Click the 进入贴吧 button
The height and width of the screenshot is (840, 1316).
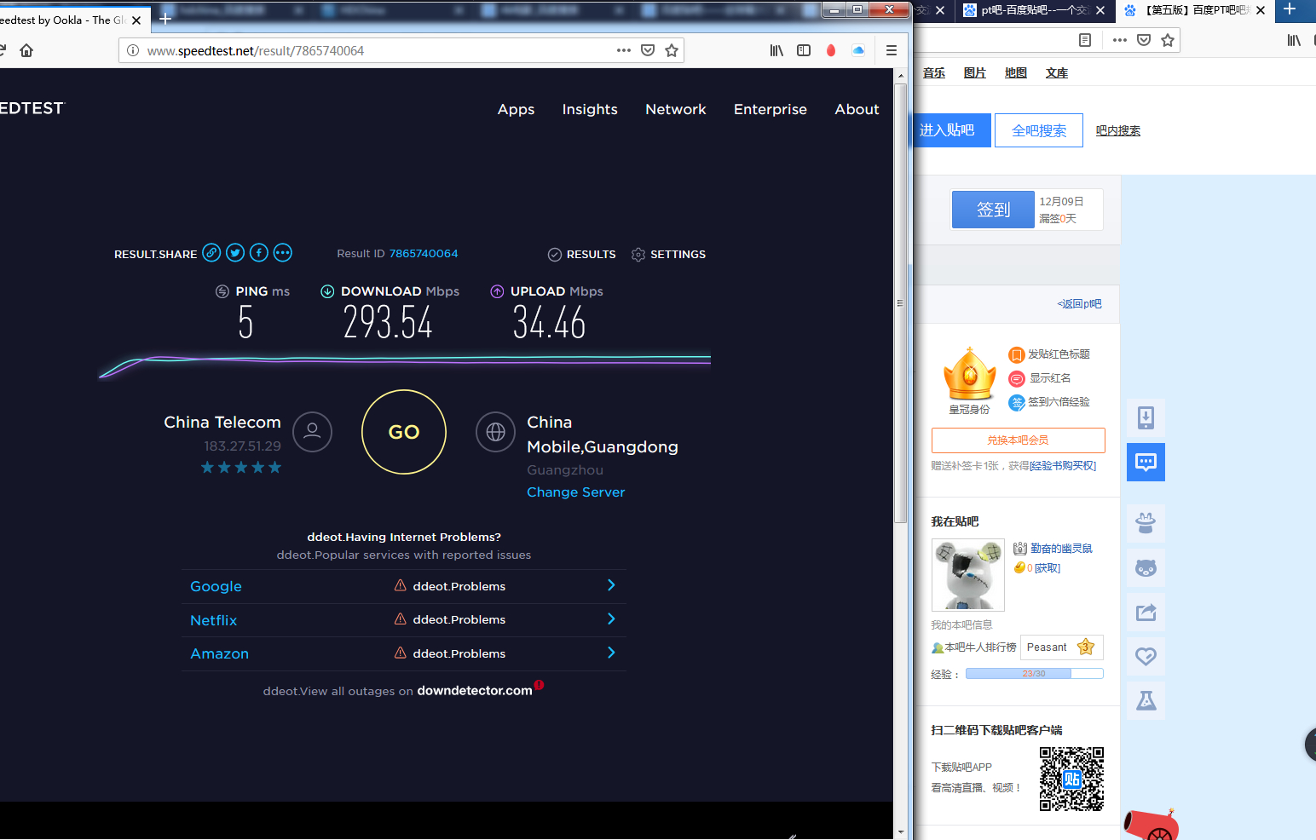click(x=951, y=130)
